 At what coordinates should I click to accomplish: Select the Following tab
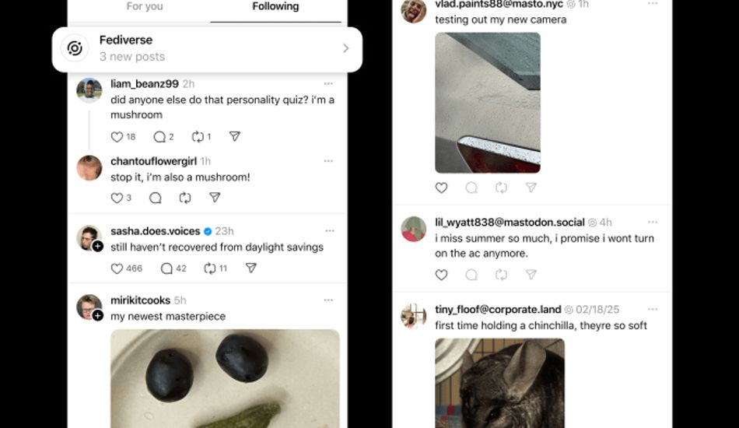click(x=275, y=7)
